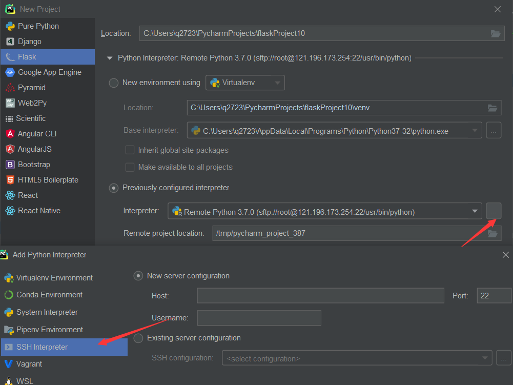Select Existing server configuration radio button
This screenshot has height=385, width=513.
tap(138, 338)
